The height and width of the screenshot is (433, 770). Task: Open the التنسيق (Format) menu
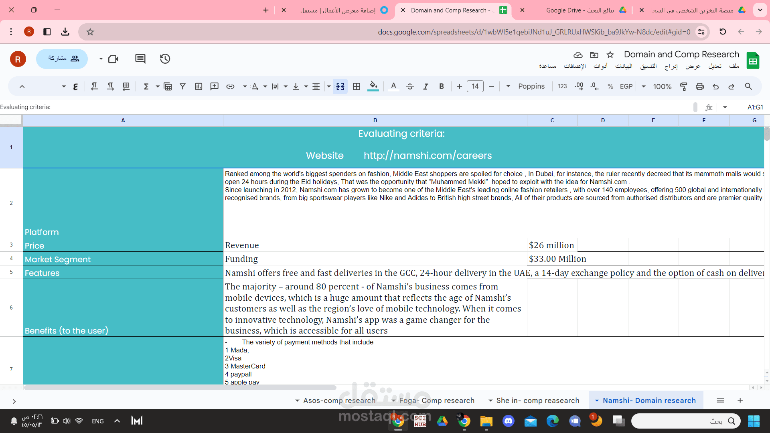[x=648, y=66]
